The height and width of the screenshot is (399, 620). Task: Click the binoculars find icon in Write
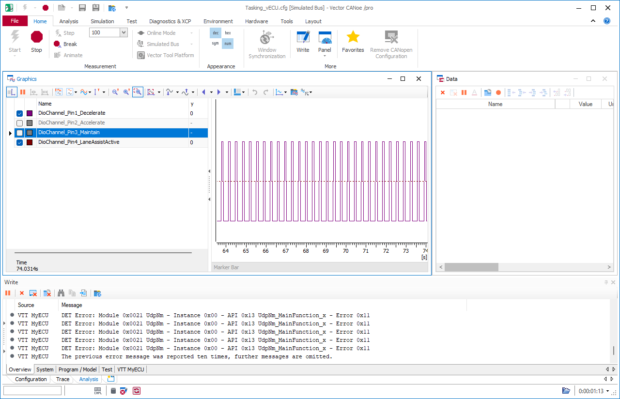tap(61, 293)
